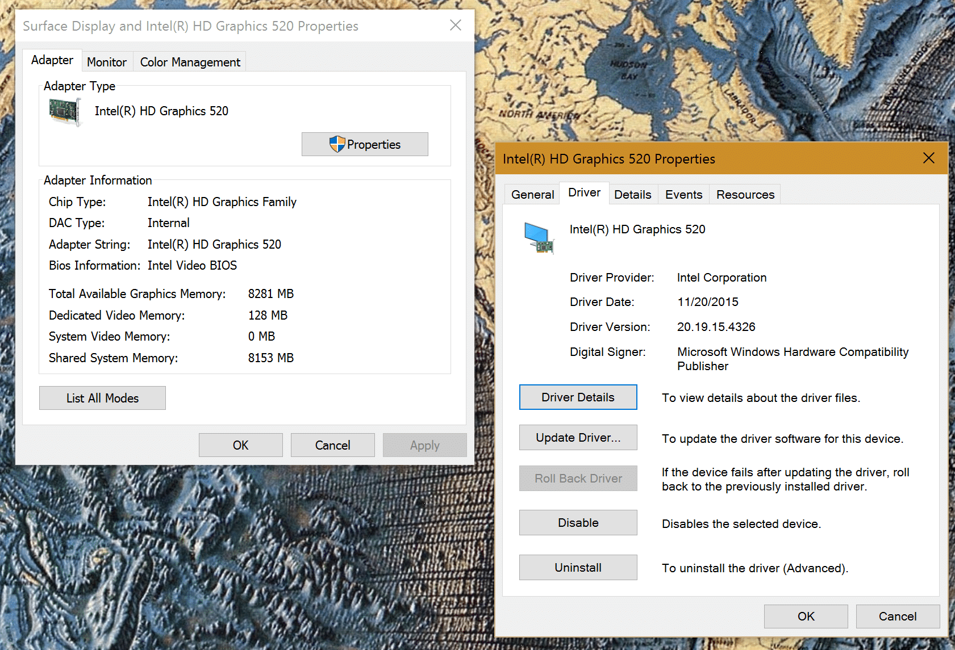Screen dimensions: 955x650
Task: Click the List All Modes button
Action: click(x=102, y=398)
